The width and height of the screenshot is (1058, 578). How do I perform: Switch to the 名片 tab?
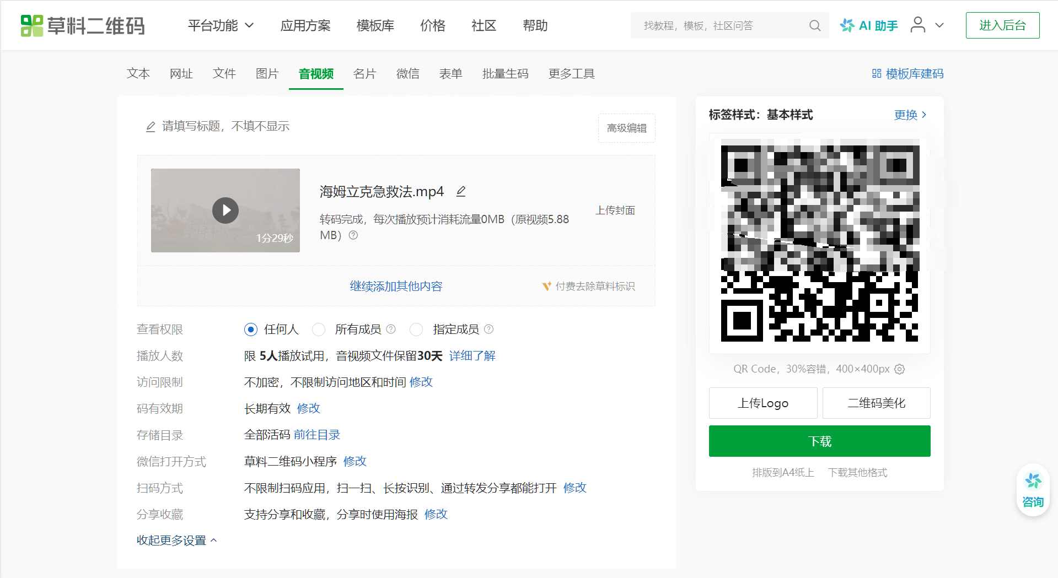(364, 74)
